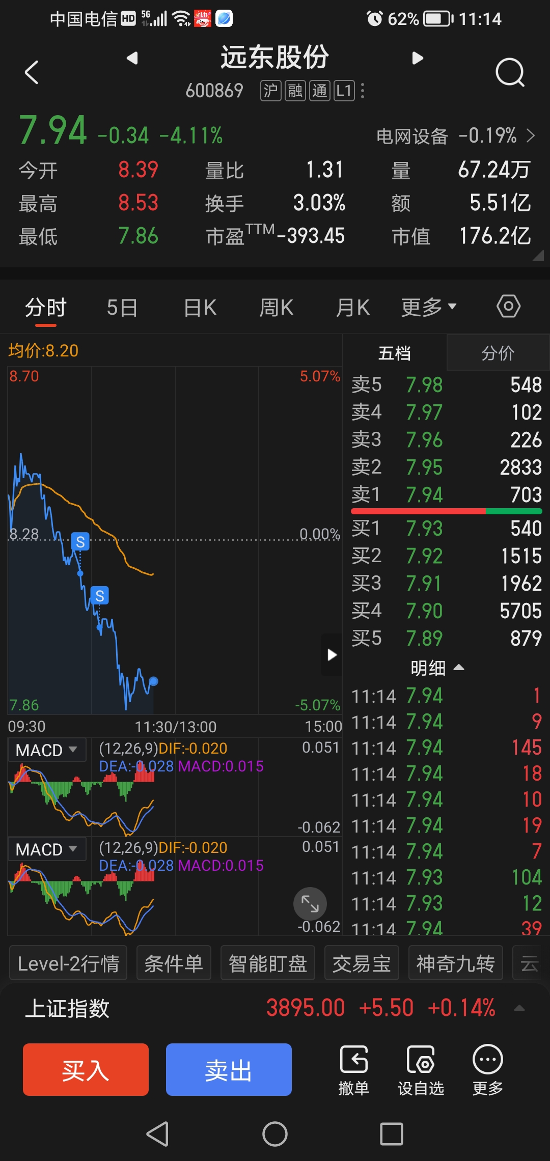Tap the 买3 row price 7.91
Viewport: 550px width, 1161px height.
(x=424, y=584)
